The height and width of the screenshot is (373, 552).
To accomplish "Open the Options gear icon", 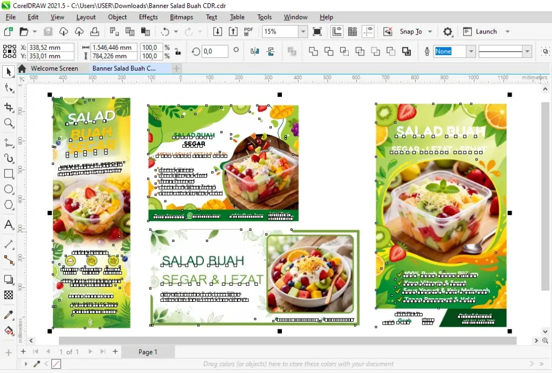I will pyautogui.click(x=447, y=32).
